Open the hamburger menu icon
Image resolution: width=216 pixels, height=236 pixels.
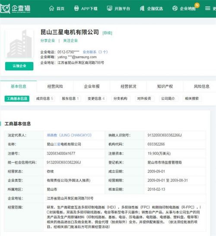(x=208, y=8)
